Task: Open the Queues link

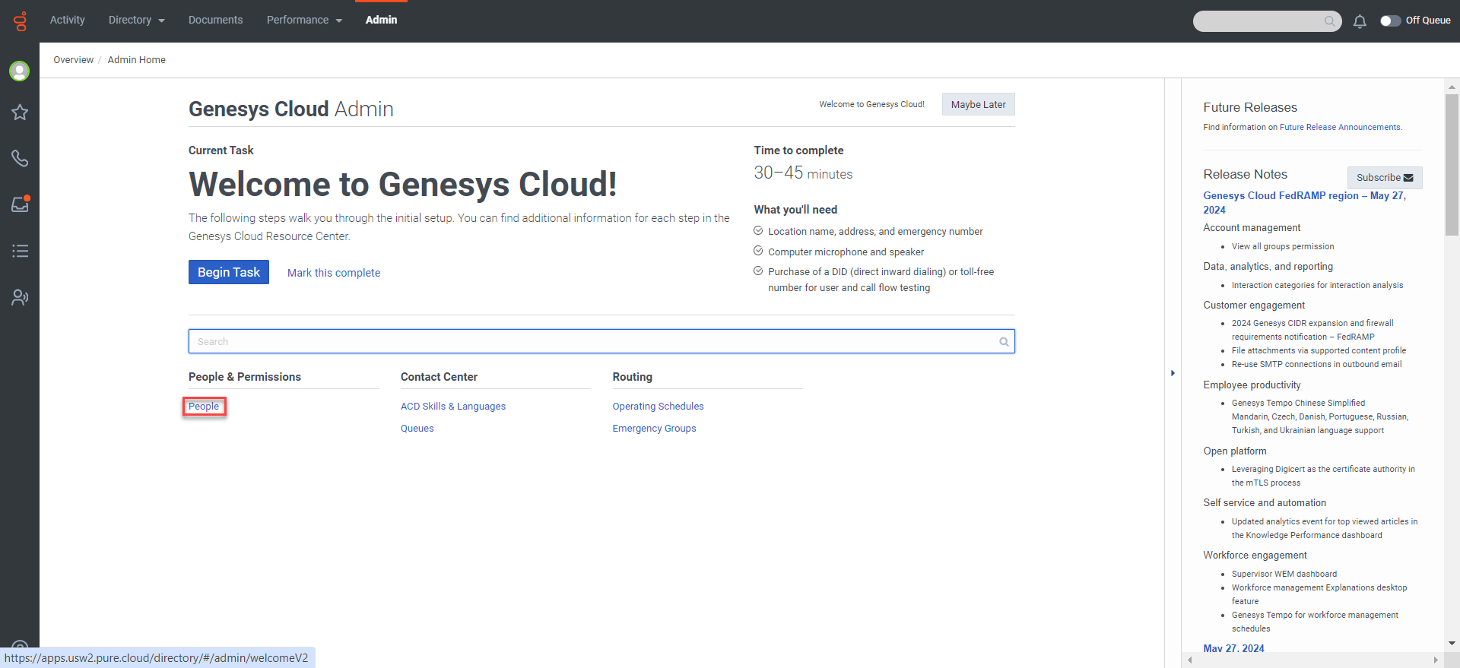Action: click(417, 429)
